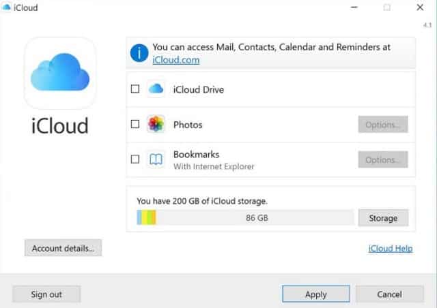
Task: Click the Storage button
Action: [x=383, y=218]
